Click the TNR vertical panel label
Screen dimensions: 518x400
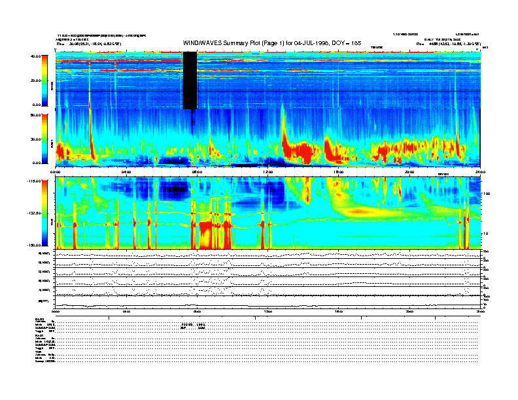coord(52,224)
